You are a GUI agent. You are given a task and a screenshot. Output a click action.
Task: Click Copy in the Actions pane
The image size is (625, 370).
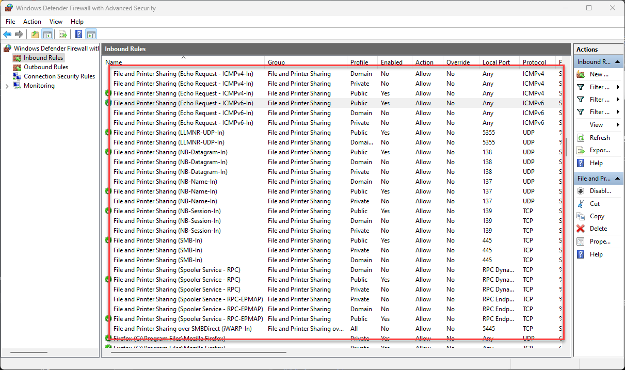tap(597, 216)
